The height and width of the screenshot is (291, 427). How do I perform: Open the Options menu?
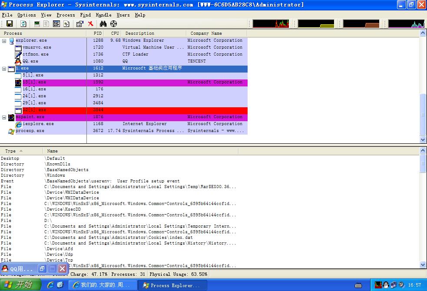pos(26,15)
